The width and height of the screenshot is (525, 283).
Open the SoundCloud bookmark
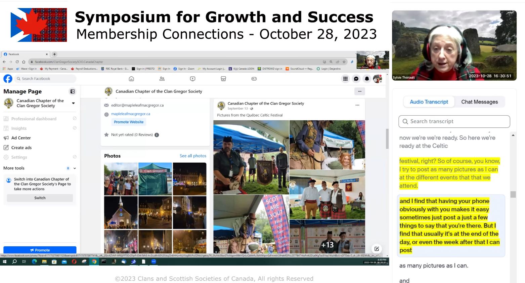click(299, 69)
